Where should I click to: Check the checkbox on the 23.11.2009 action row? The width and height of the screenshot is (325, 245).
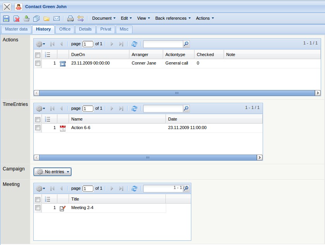point(38,63)
